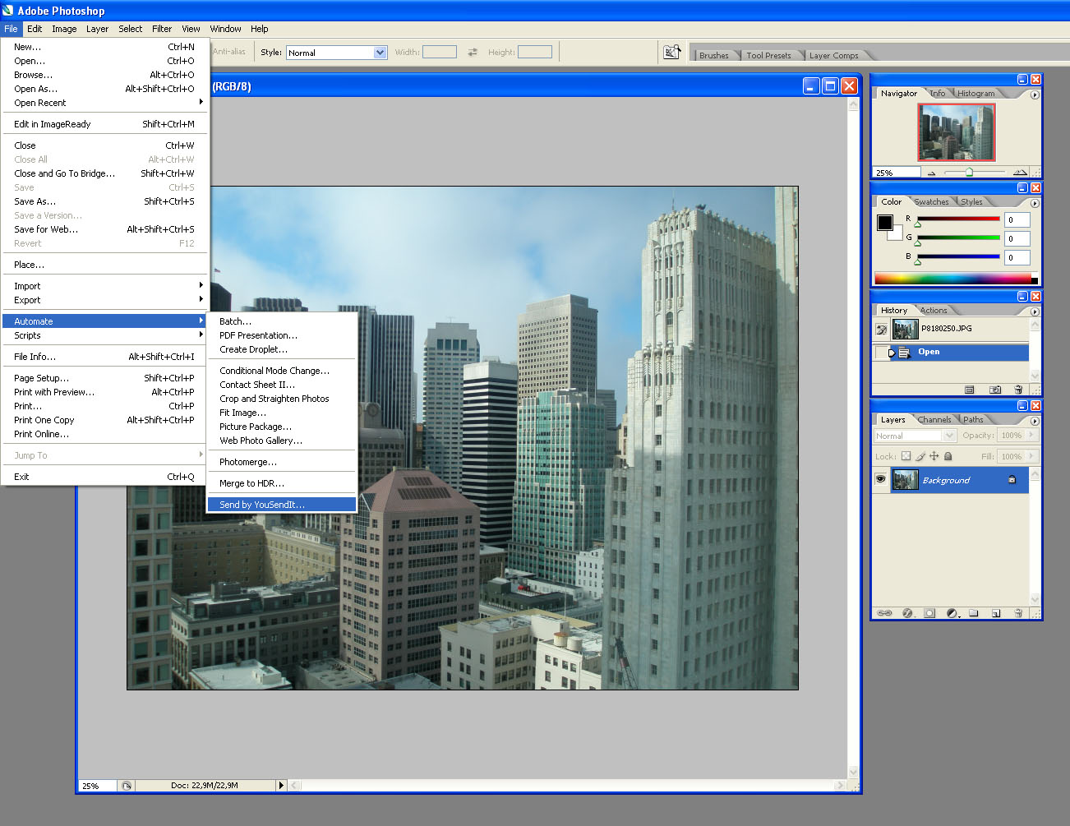Create a new layer via Layers panel icon

point(995,613)
